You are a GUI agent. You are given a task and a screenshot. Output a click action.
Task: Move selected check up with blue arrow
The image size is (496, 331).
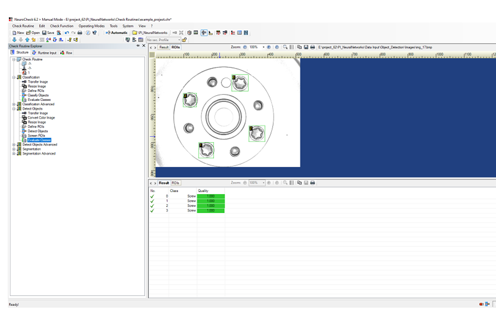27,40
